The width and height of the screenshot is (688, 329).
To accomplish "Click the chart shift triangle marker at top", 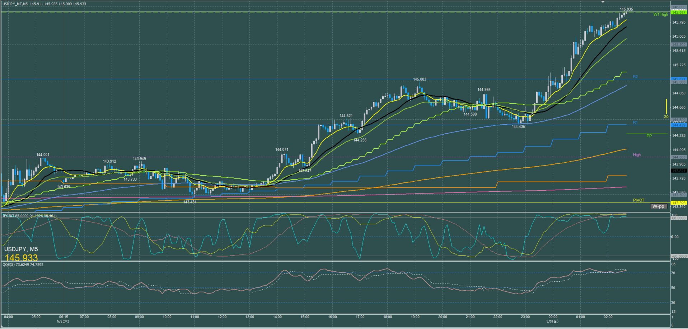I will [x=603, y=2].
